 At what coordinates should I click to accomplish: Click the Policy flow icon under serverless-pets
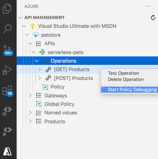point(45,87)
